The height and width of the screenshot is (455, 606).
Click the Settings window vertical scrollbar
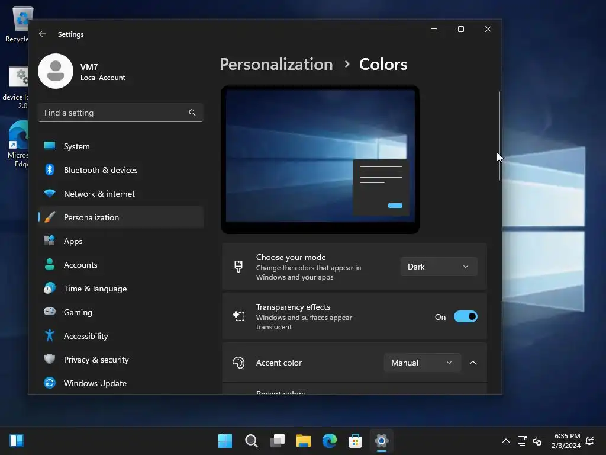pyautogui.click(x=499, y=136)
